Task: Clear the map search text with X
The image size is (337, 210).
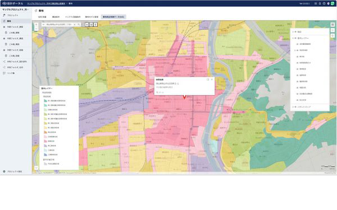Action: pyautogui.click(x=75, y=25)
